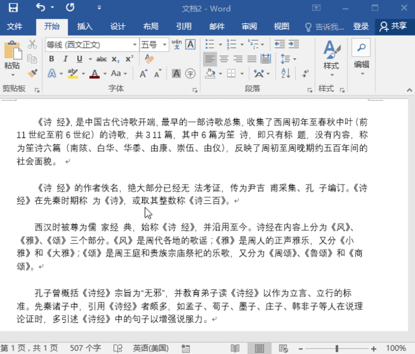Viewport: 415px width, 354px height.
Task: Click the 告诉我 search box
Action: click(x=324, y=27)
